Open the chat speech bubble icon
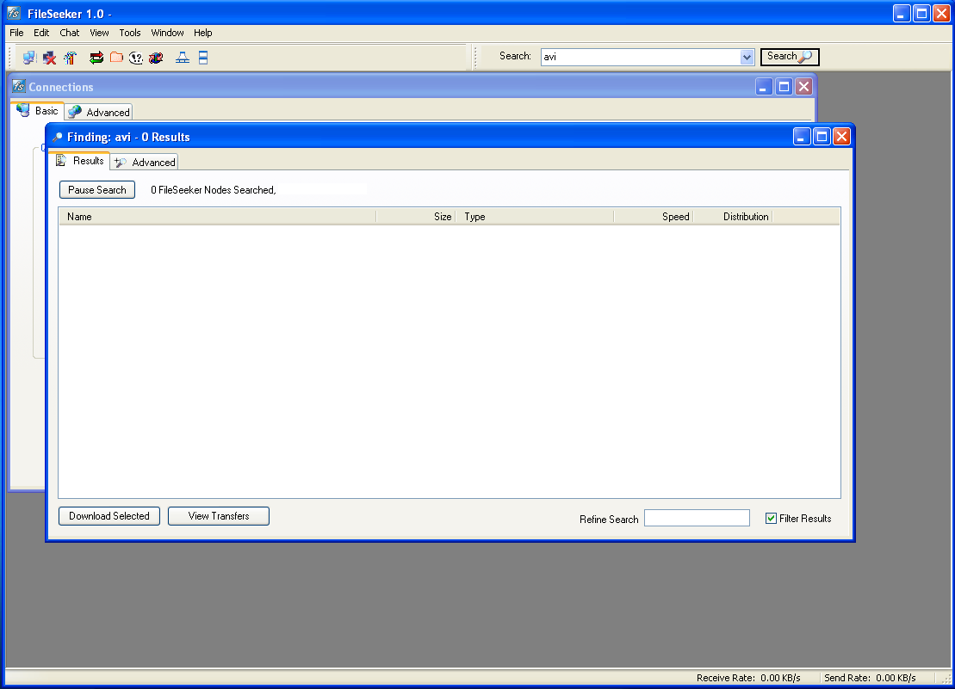 (136, 58)
